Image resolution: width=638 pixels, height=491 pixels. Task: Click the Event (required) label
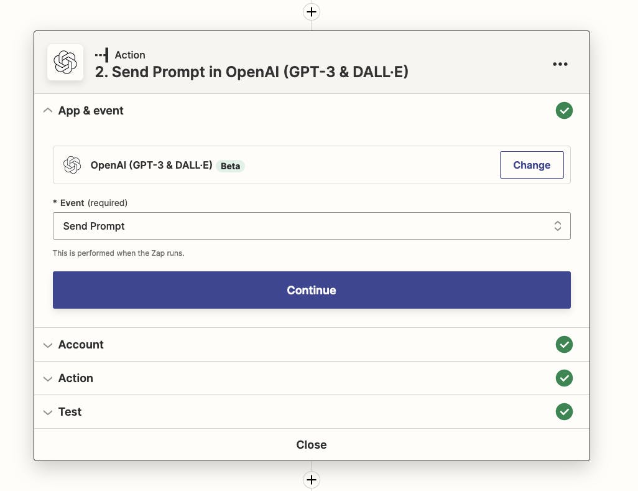tap(90, 203)
